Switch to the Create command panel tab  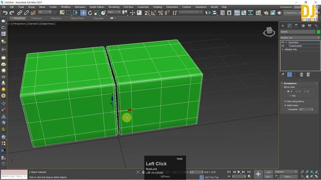tap(283, 25)
